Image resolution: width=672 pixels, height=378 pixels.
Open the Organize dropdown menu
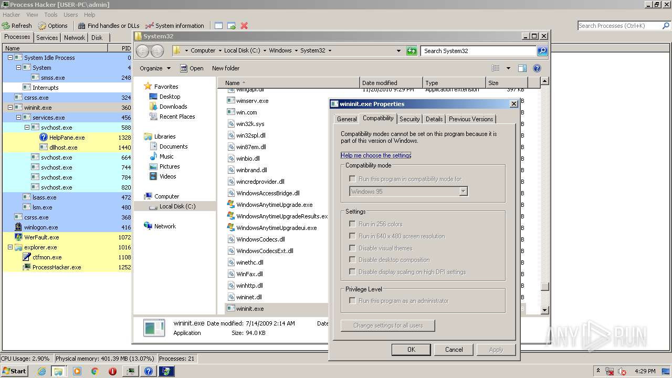click(x=155, y=68)
